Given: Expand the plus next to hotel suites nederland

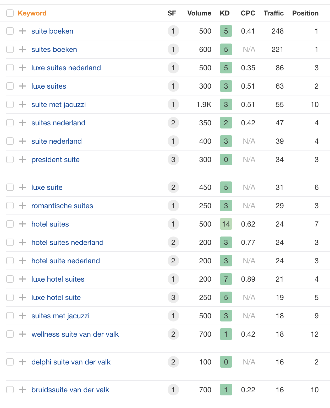Looking at the screenshot, I should 23,242.
